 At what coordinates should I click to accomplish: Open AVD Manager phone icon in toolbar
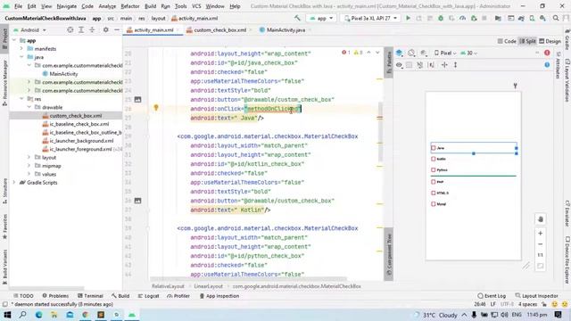click(x=532, y=18)
